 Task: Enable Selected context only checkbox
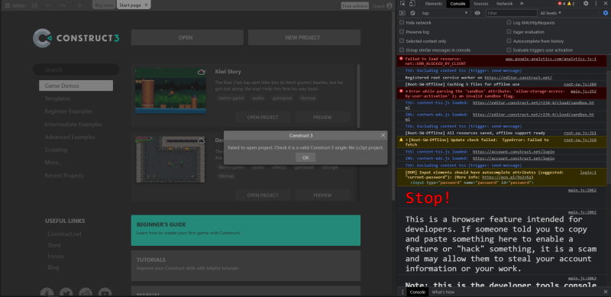pos(402,41)
